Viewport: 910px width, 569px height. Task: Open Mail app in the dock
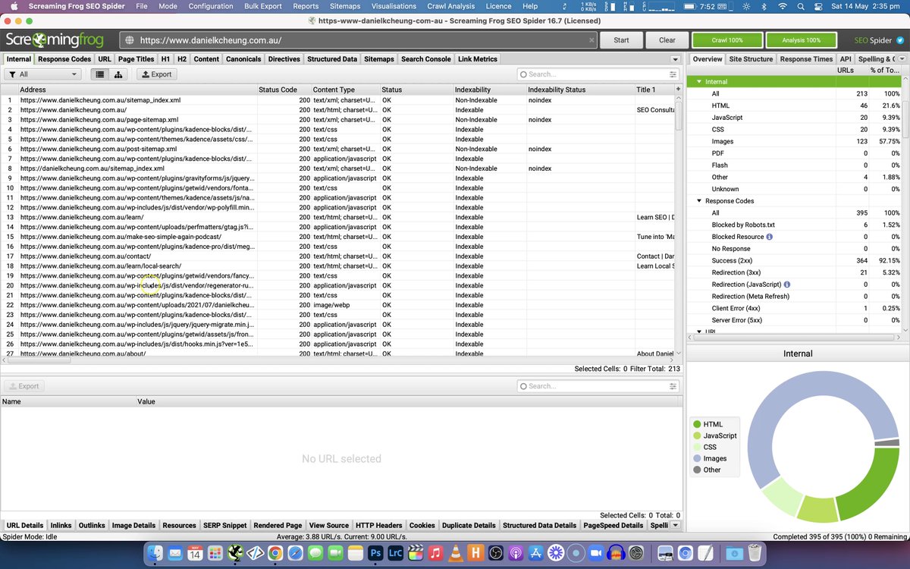(174, 553)
